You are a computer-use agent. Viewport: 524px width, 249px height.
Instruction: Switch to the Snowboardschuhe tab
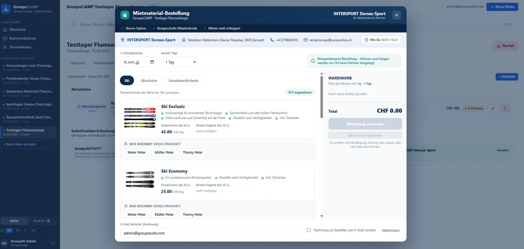point(183,81)
